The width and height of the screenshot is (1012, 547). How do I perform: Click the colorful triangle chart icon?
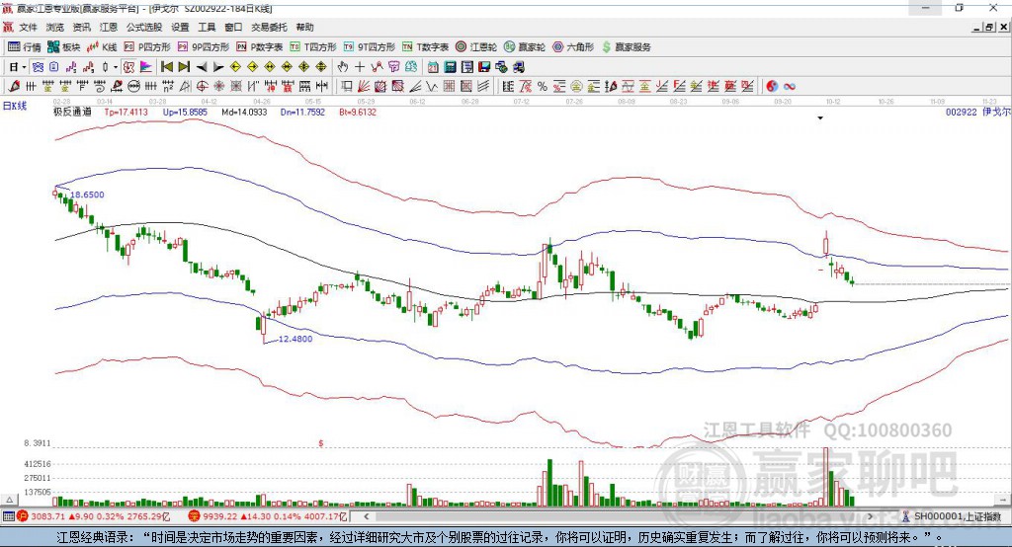(146, 67)
